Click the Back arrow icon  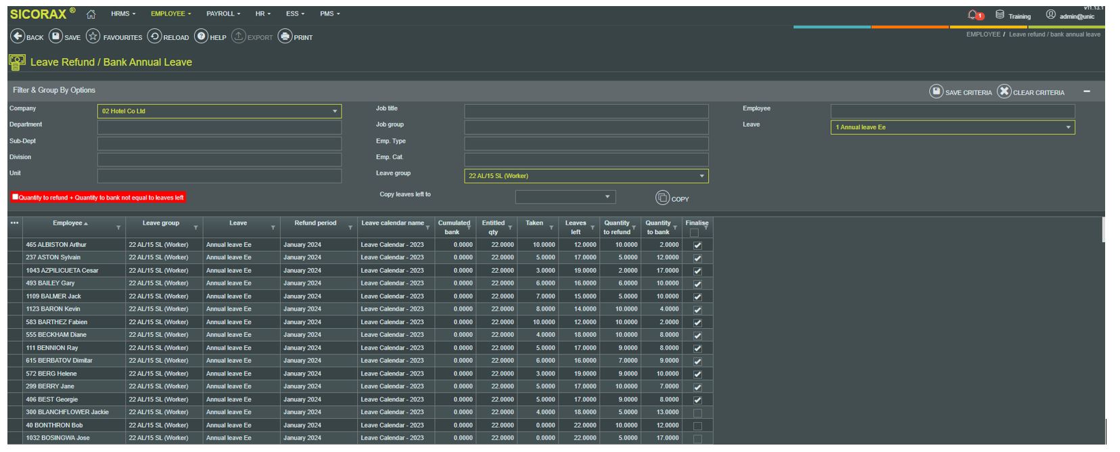click(18, 37)
